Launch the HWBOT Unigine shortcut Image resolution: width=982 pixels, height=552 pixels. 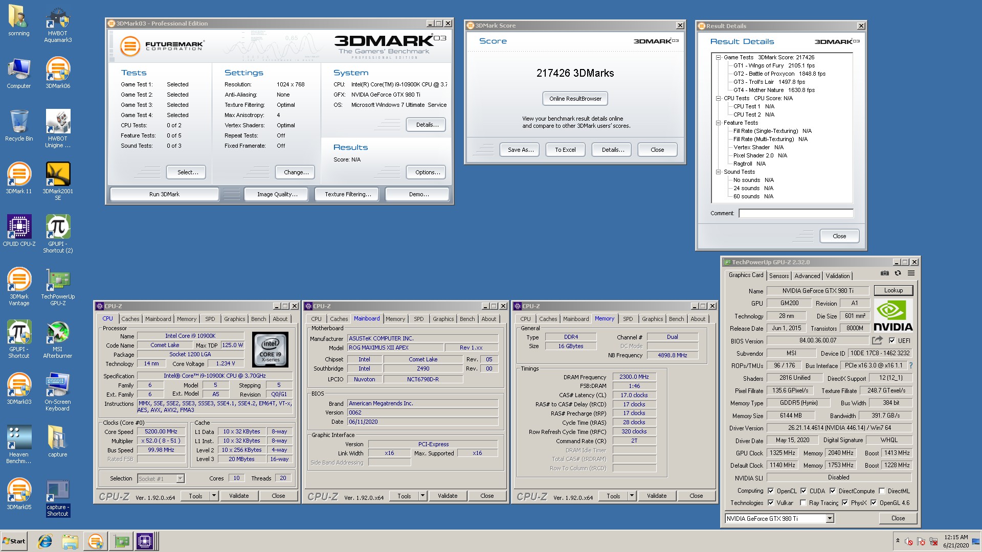(x=58, y=129)
